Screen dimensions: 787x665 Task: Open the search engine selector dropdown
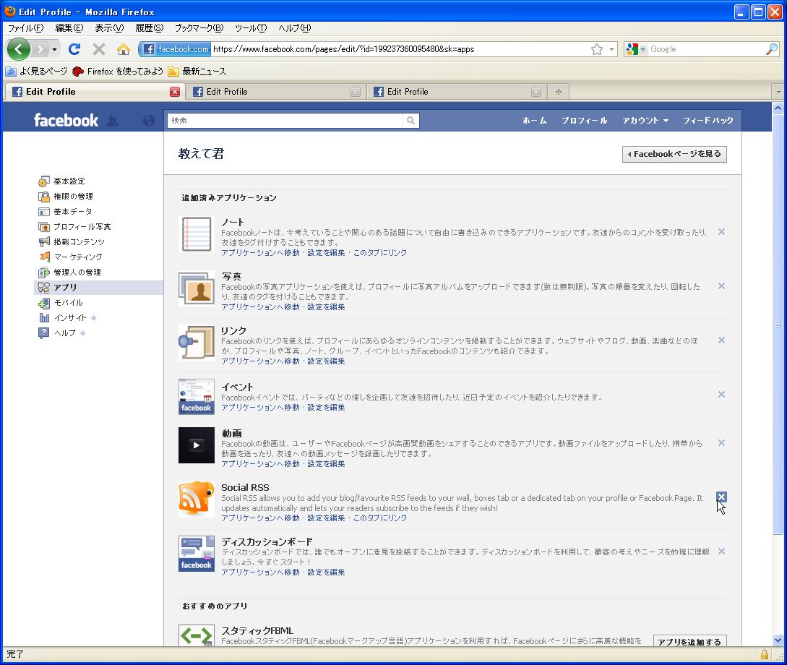coord(635,49)
